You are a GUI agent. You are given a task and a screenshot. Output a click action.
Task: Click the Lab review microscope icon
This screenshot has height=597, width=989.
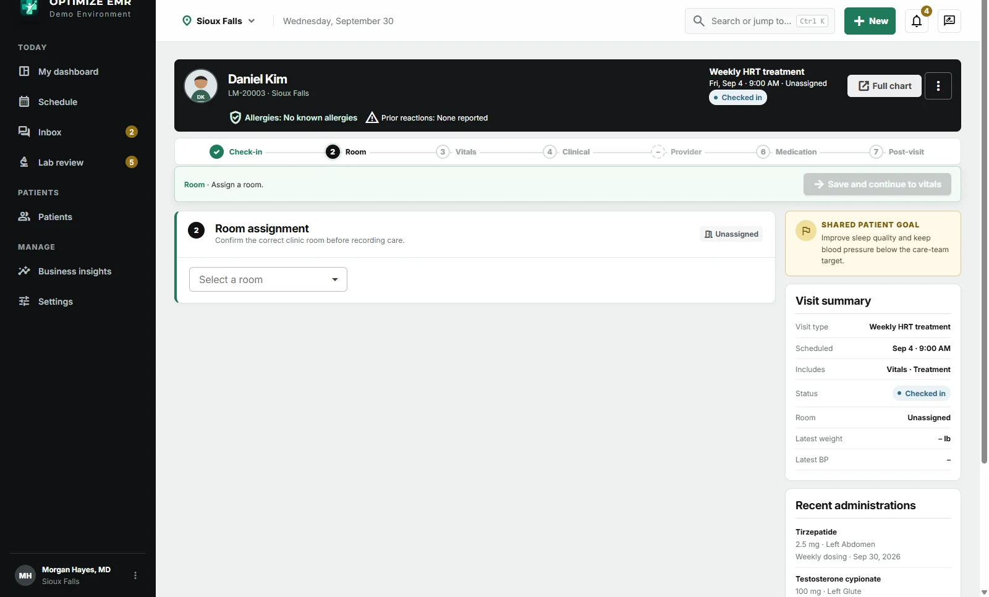24,162
